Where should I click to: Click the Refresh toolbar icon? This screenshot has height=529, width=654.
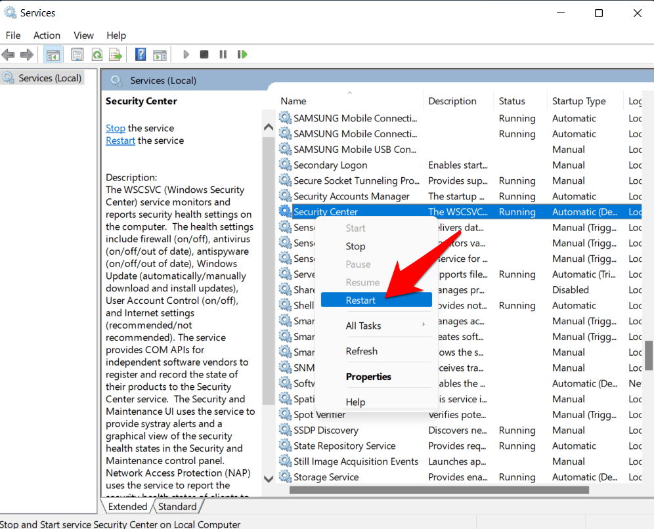coord(97,54)
